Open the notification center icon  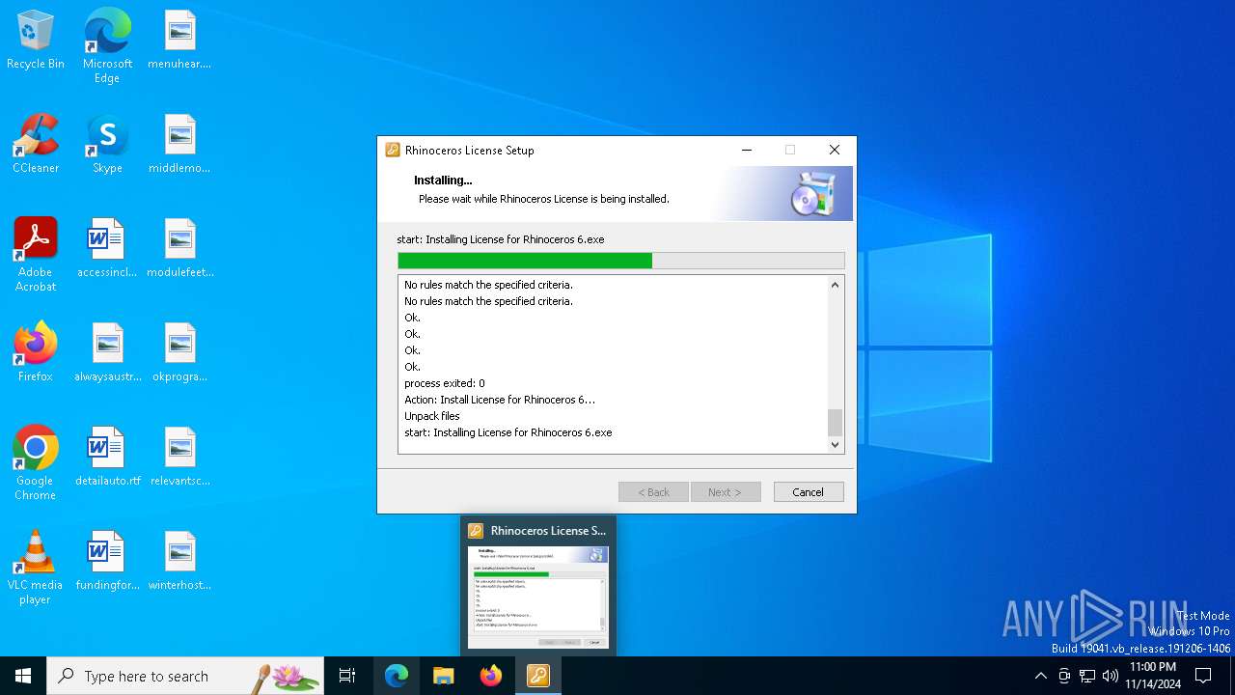coord(1203,676)
